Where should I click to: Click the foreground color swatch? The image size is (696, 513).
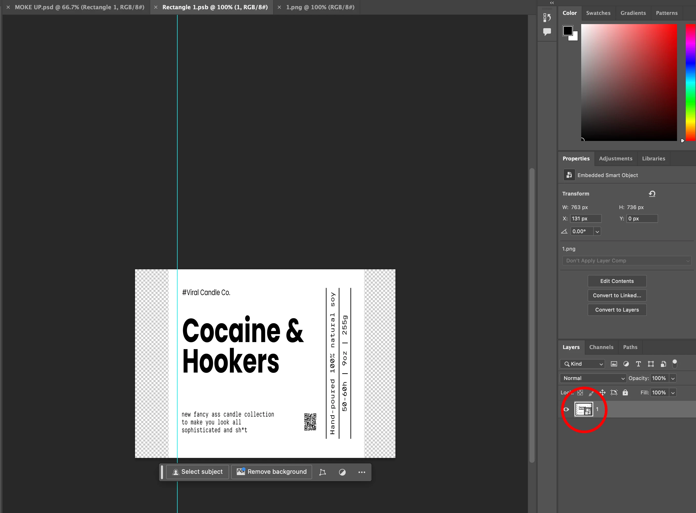tap(568, 31)
